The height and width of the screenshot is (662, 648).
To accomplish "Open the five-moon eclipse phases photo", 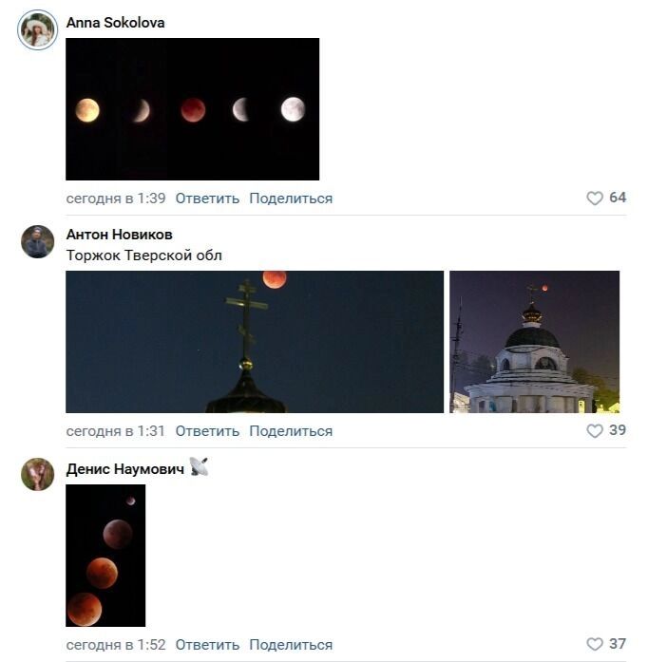I will 192,109.
